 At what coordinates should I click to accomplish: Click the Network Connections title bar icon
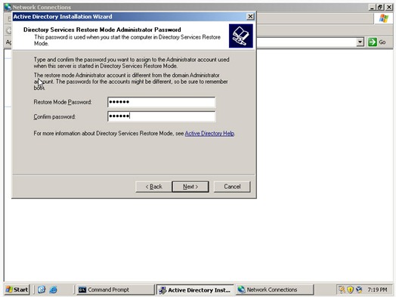tap(8, 7)
